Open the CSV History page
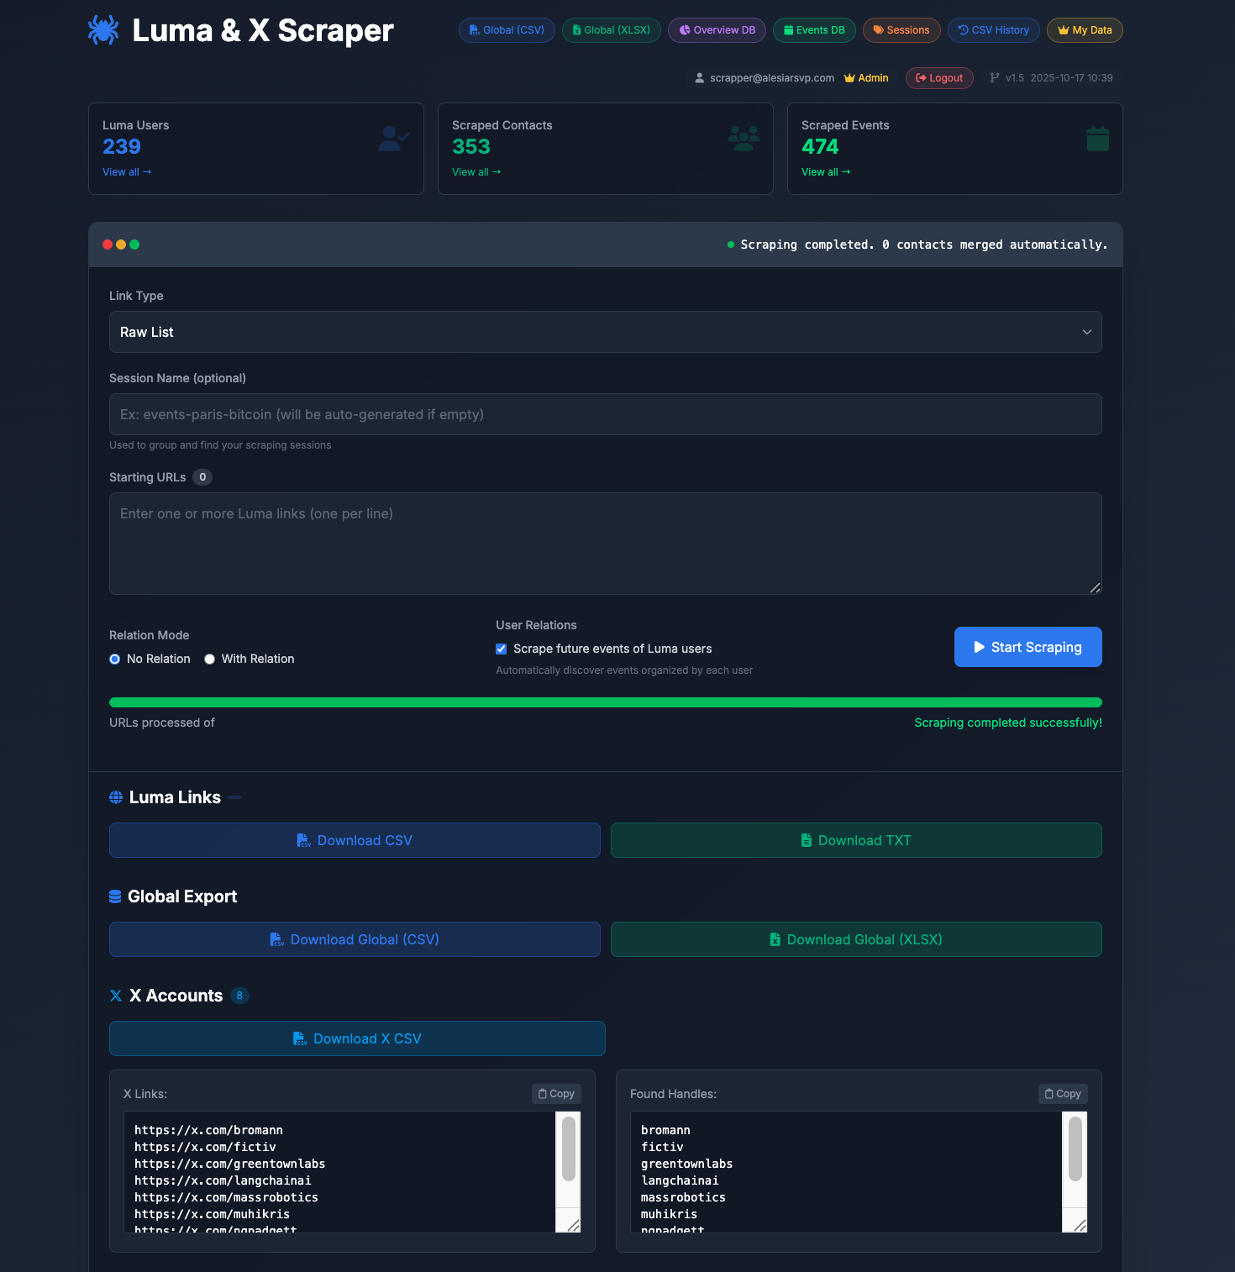 click(993, 30)
